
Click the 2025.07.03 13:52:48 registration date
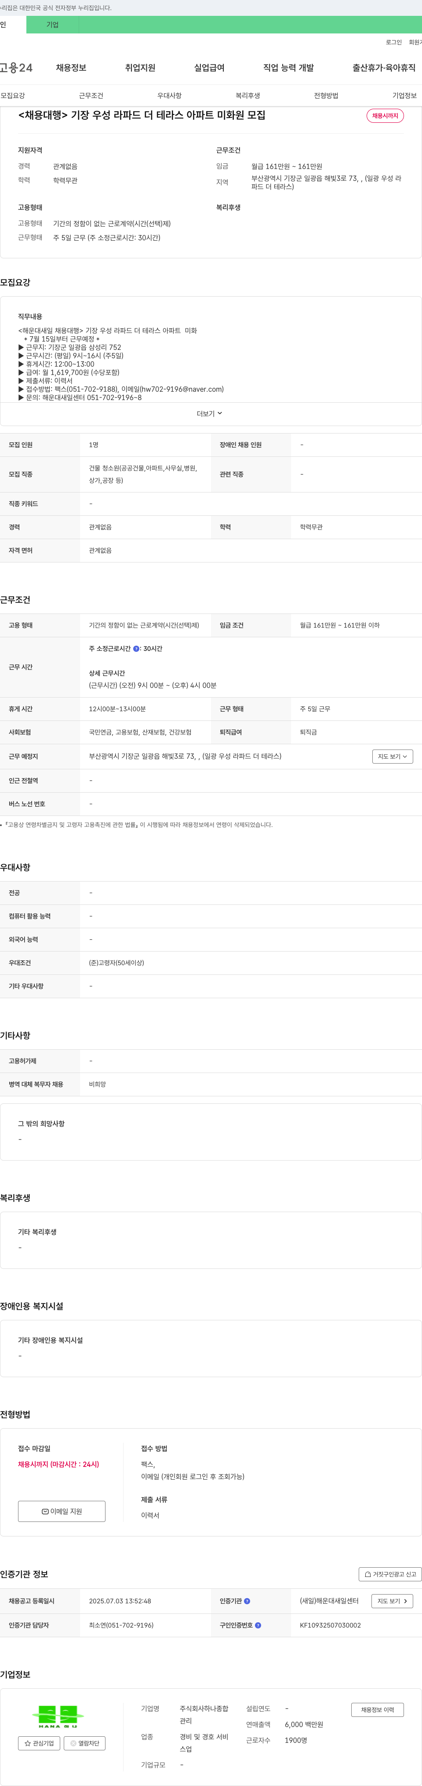tap(120, 1601)
